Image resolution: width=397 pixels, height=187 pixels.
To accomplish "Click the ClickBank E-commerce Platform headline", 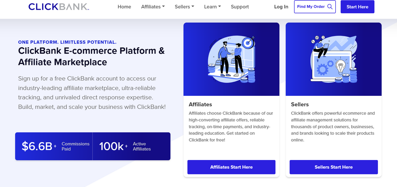I will [91, 57].
